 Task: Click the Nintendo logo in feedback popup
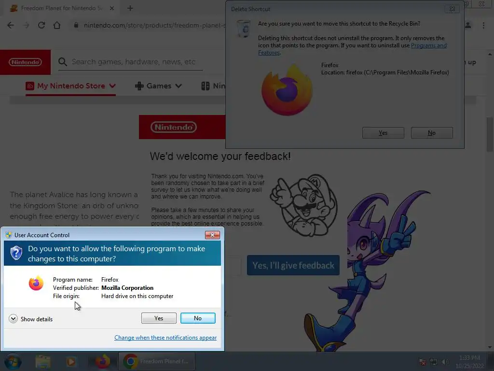tap(174, 127)
